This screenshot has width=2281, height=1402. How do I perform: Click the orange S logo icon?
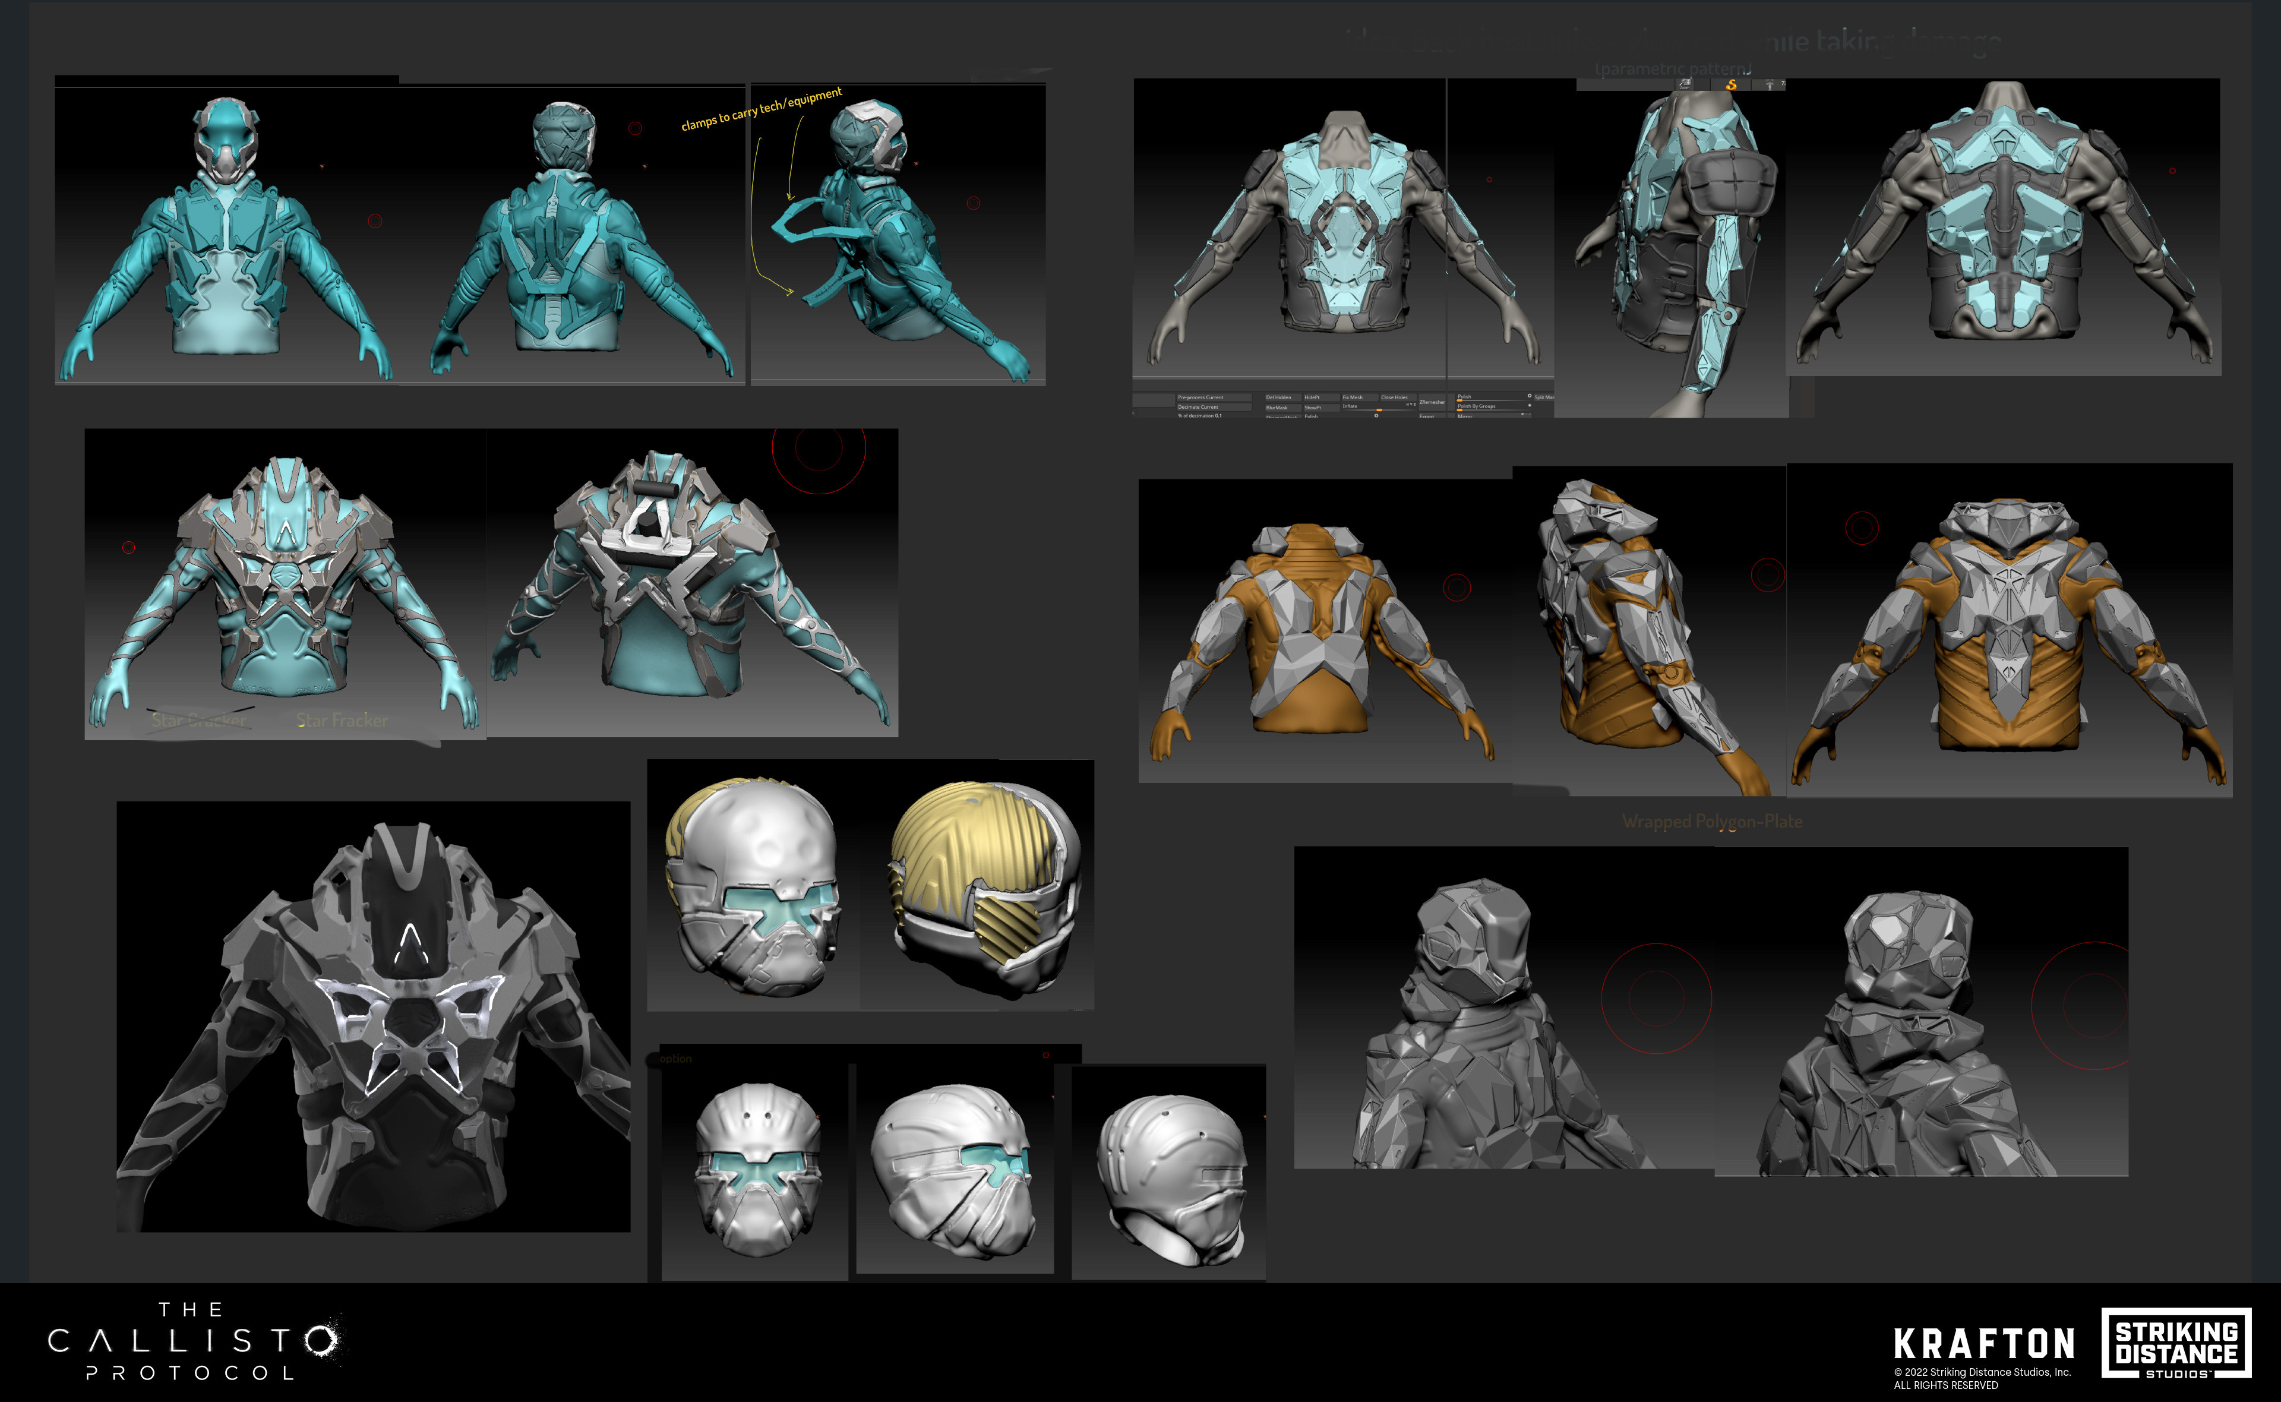(1732, 86)
